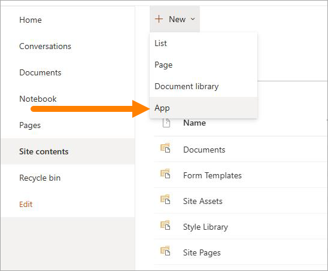The image size is (328, 271).
Task: Click the Site Assets library icon
Action: pos(165,199)
